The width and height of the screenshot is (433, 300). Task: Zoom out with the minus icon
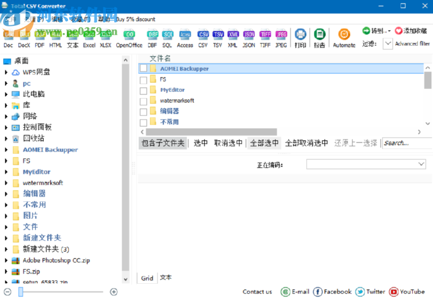point(8,292)
